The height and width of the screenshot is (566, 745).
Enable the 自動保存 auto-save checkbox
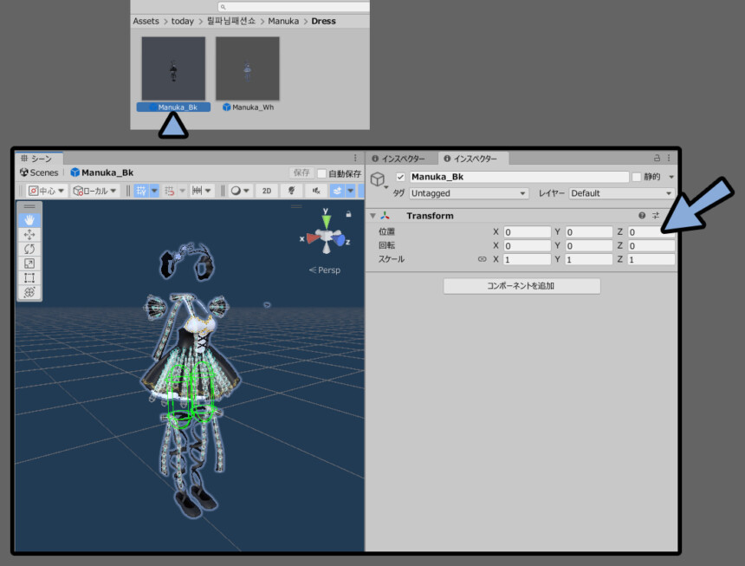coord(321,173)
